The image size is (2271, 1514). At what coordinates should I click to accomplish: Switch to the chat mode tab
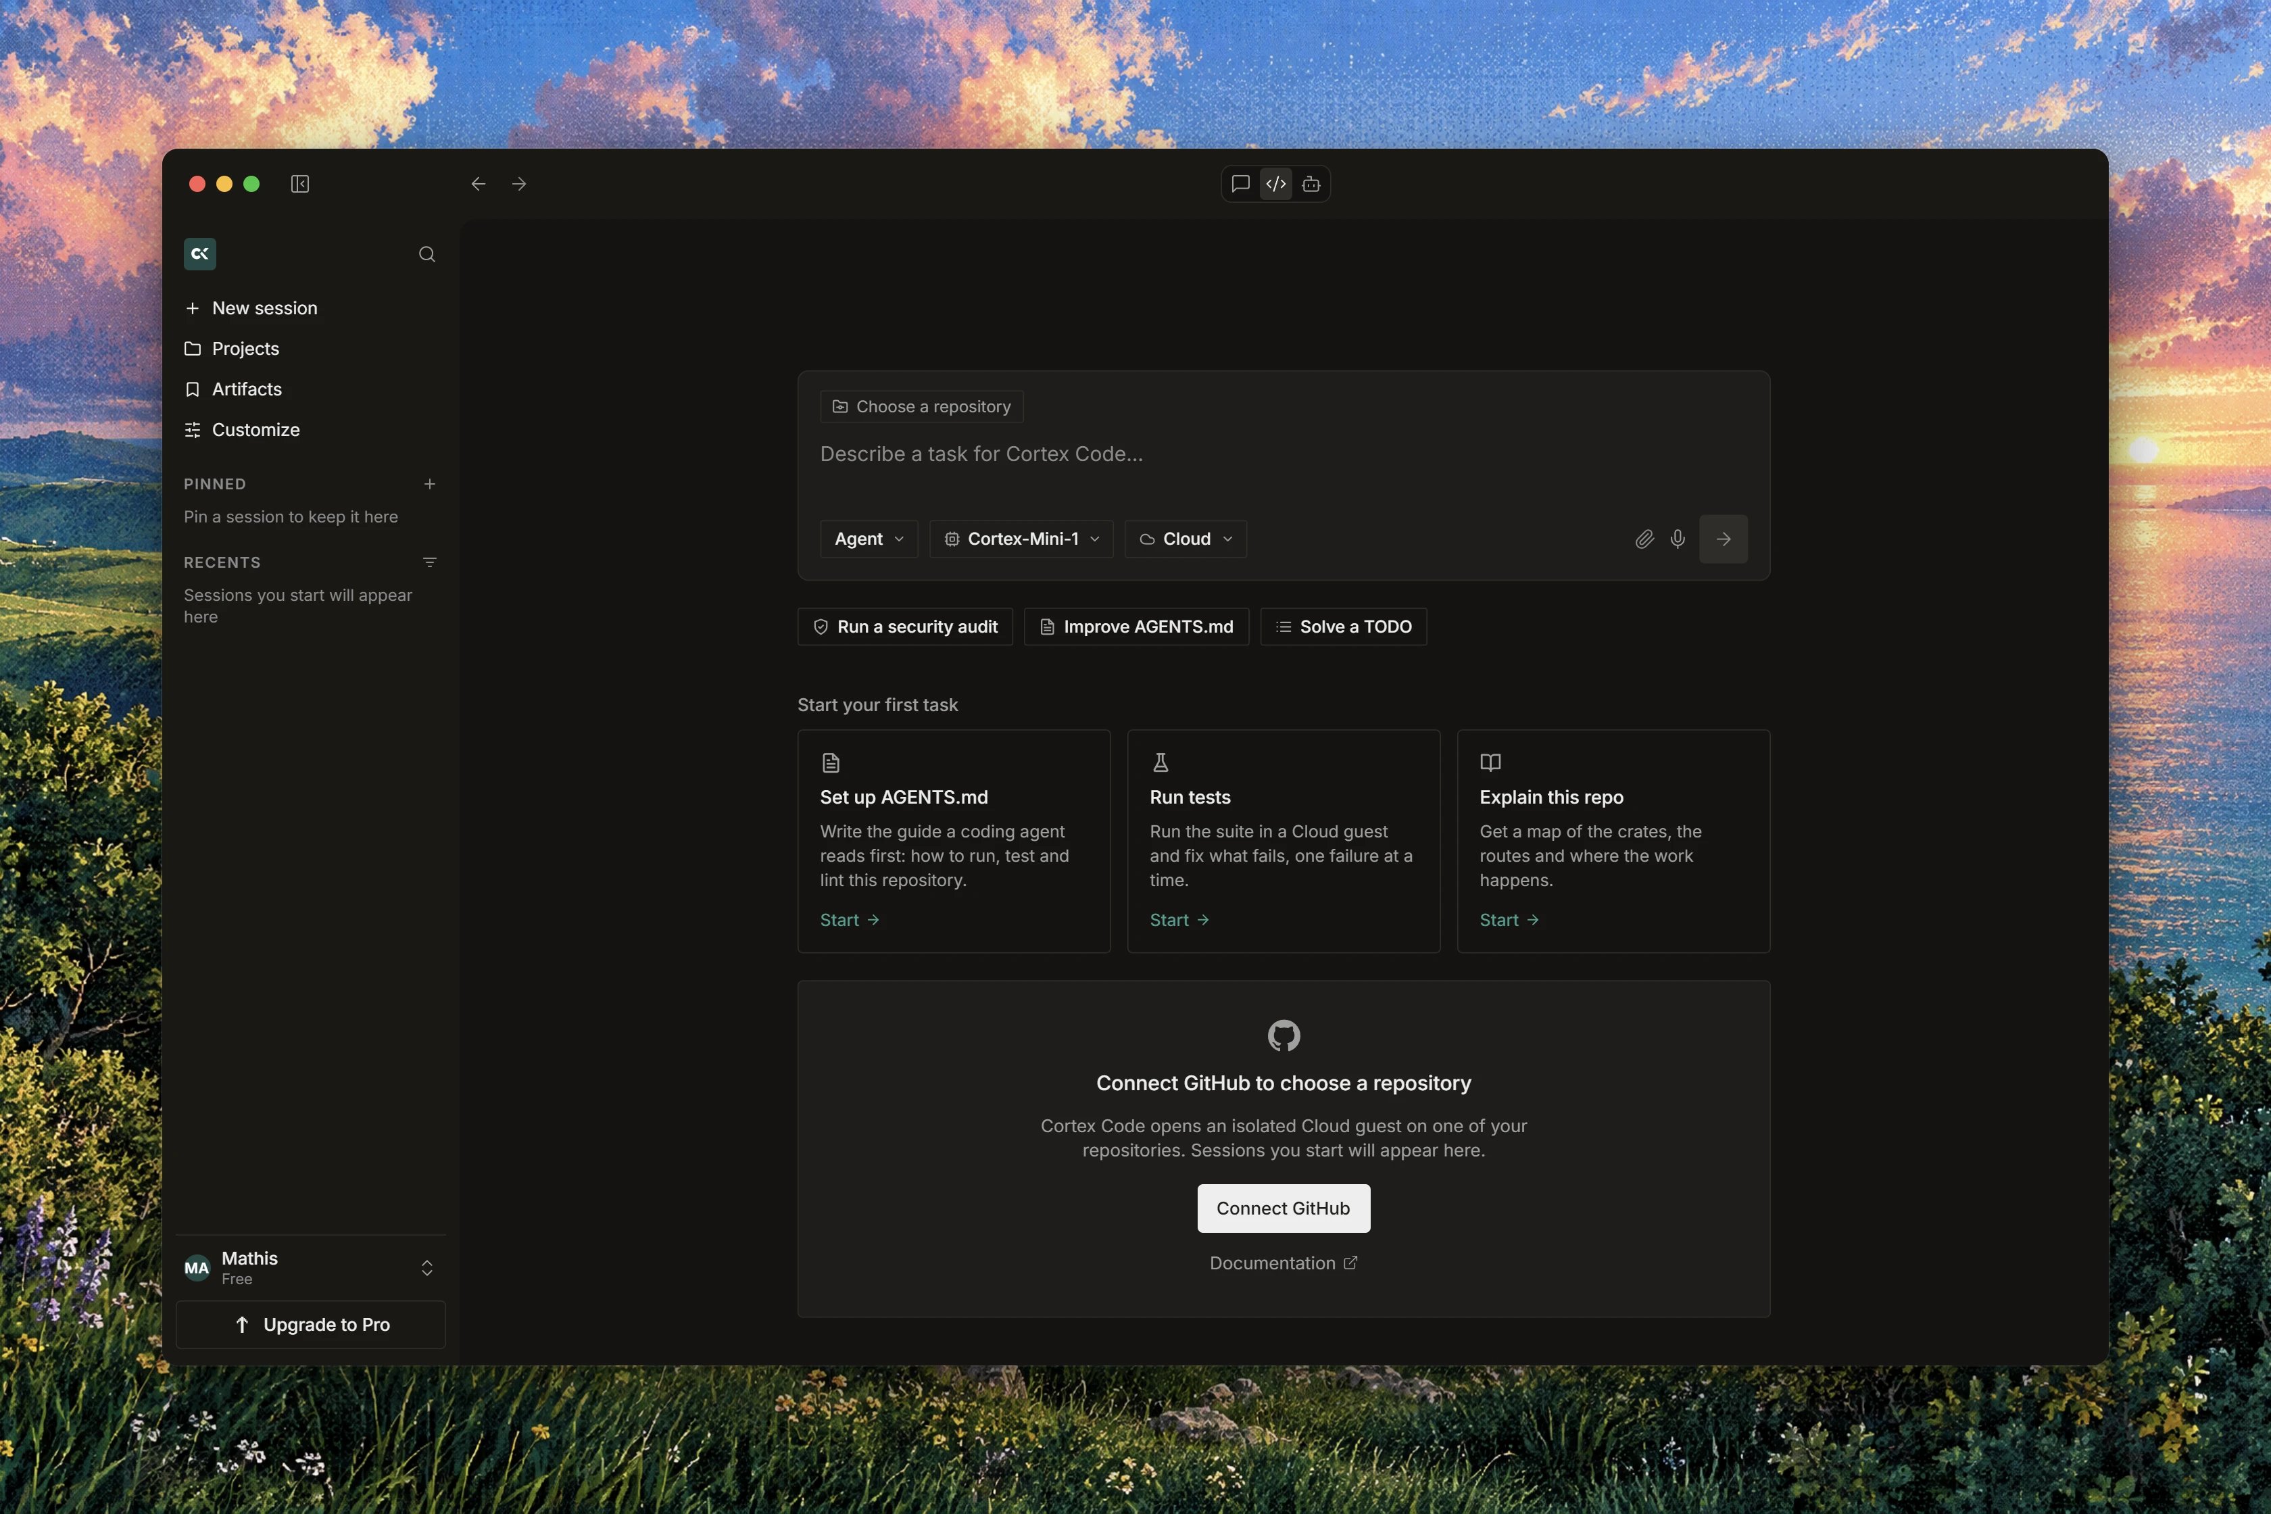[x=1241, y=183]
